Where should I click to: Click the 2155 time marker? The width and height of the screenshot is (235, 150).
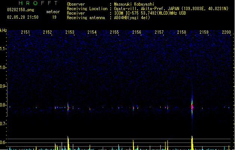tap(114, 32)
